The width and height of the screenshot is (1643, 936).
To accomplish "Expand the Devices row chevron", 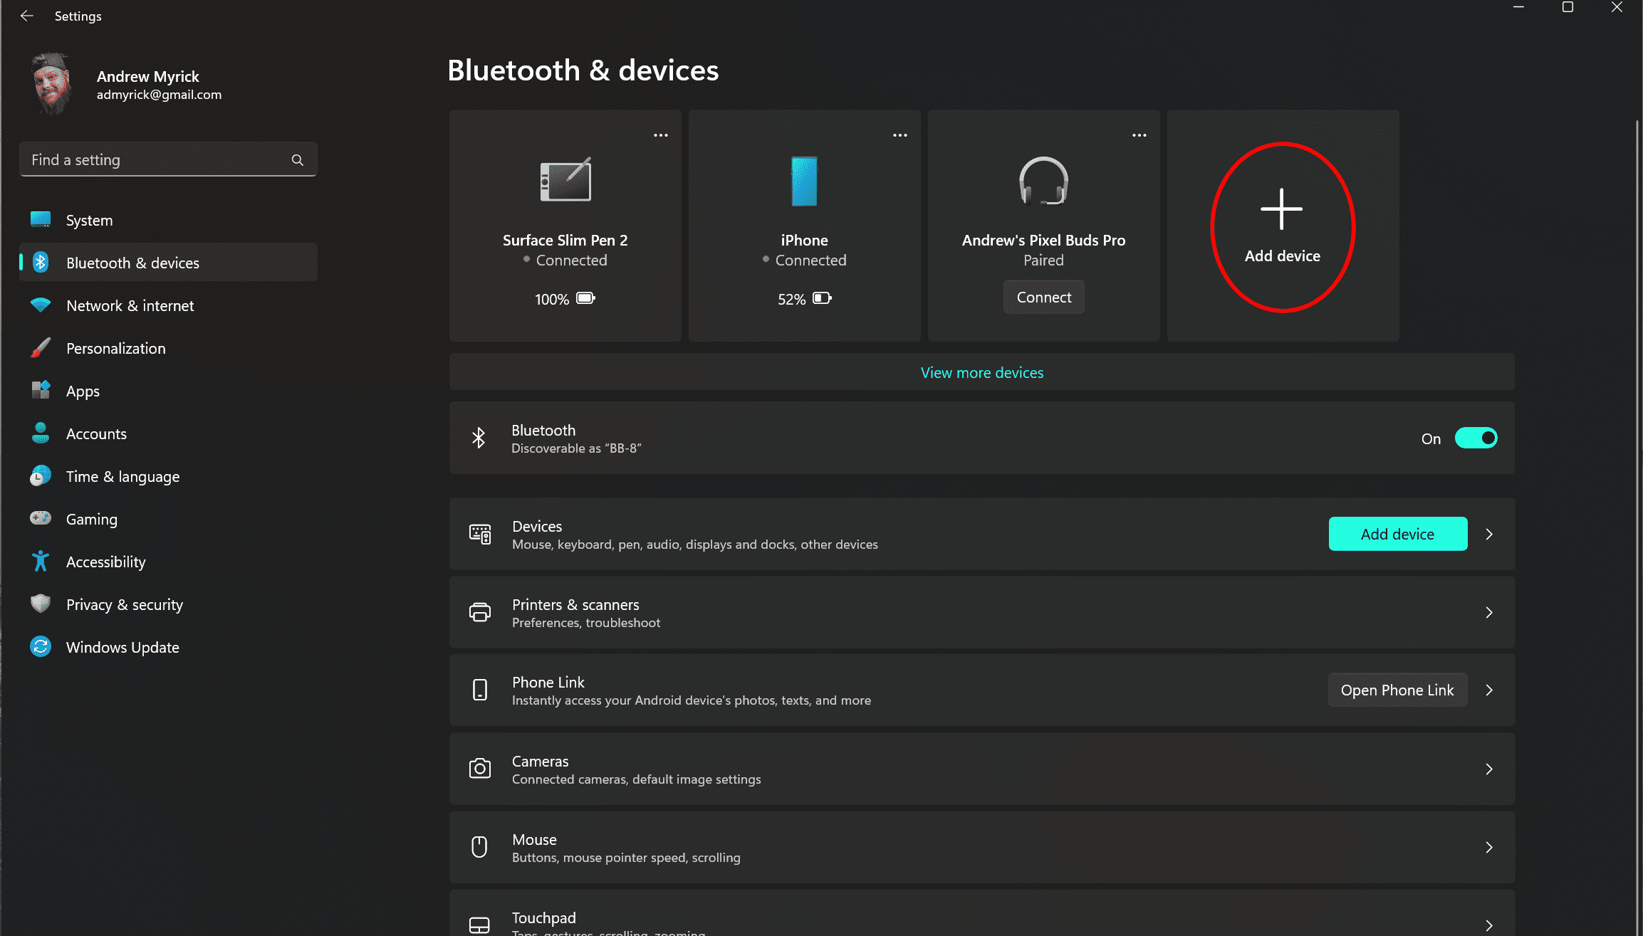I will pyautogui.click(x=1489, y=535).
